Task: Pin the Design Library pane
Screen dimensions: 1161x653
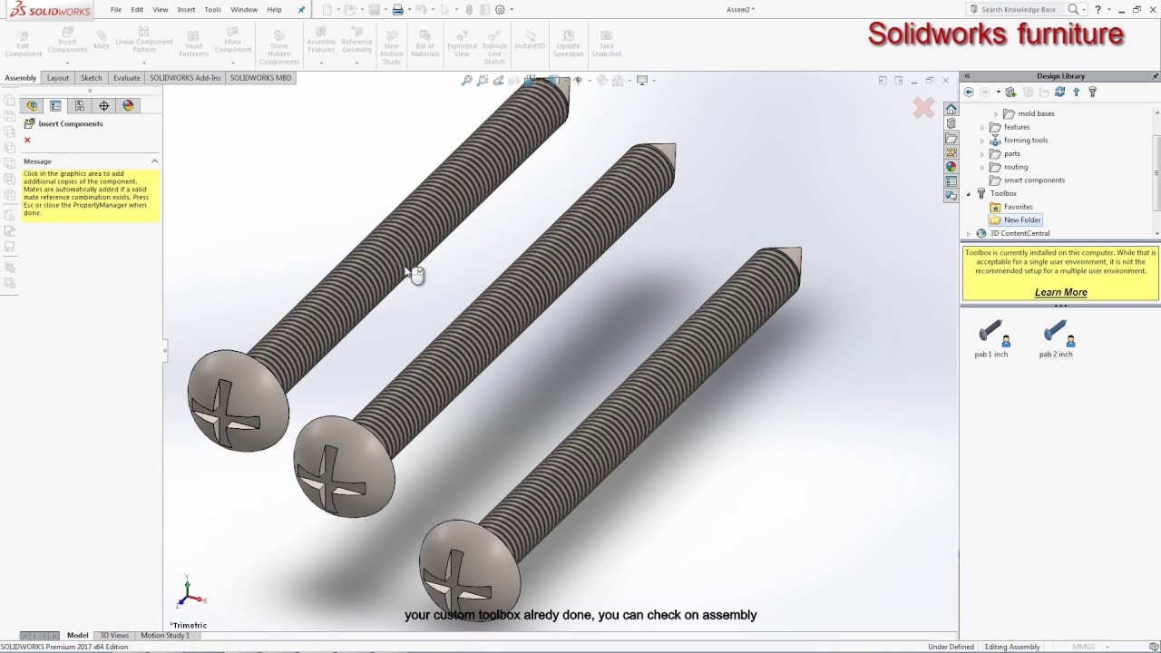Action: [x=1155, y=76]
